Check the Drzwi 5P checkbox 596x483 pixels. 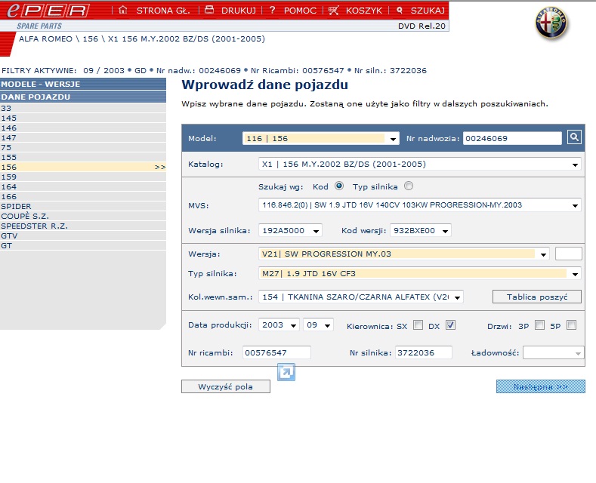[x=571, y=325]
